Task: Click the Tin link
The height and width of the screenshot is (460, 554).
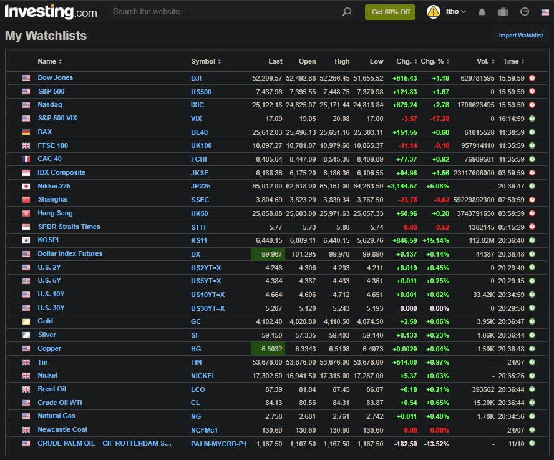Action: point(42,362)
